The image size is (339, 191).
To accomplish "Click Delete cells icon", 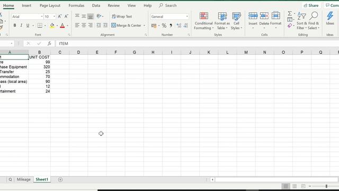I will [264, 16].
